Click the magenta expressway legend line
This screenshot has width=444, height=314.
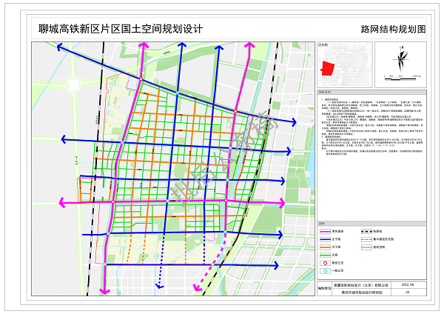pos(326,230)
